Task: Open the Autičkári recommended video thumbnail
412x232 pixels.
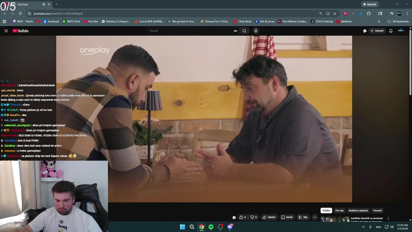Action: click(335, 219)
